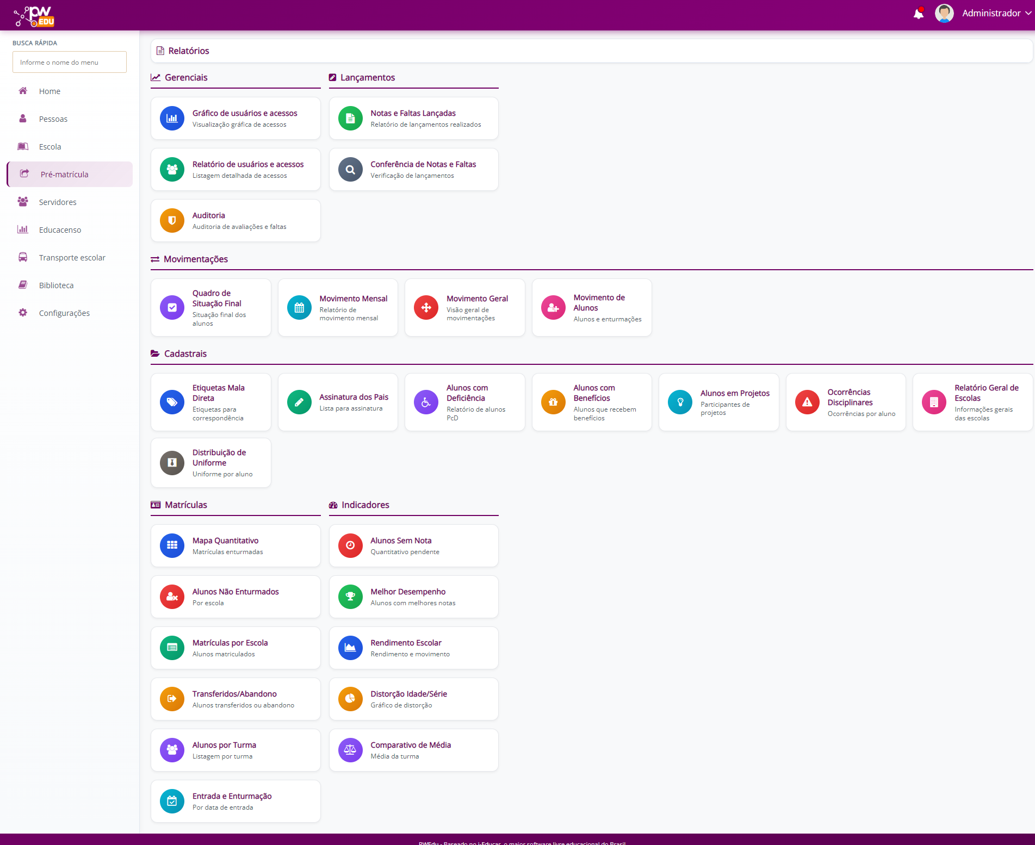The height and width of the screenshot is (845, 1035).
Task: Click the Comparativo de Média scales icon
Action: (350, 750)
